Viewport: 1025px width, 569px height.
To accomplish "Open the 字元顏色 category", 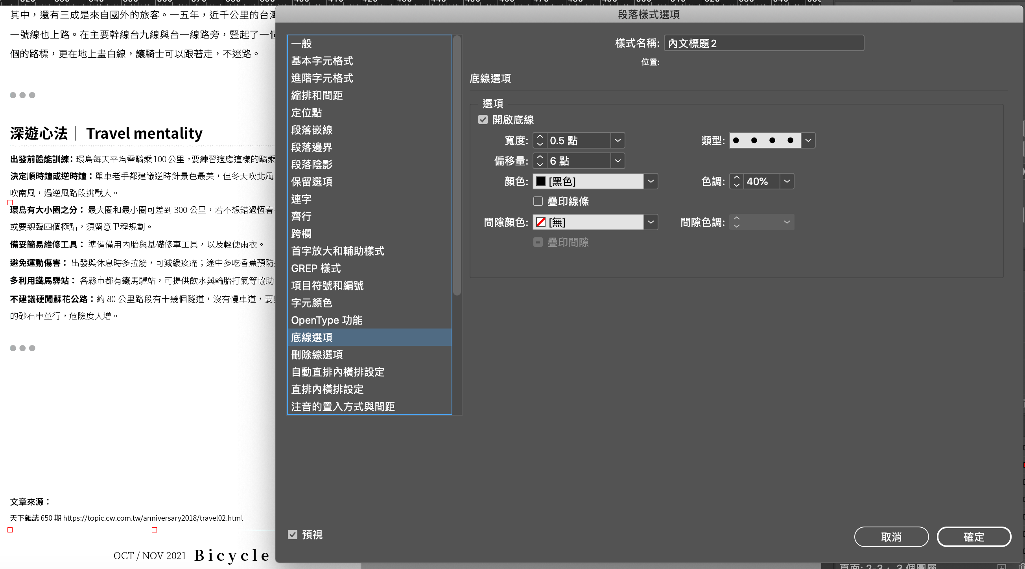I will [311, 303].
